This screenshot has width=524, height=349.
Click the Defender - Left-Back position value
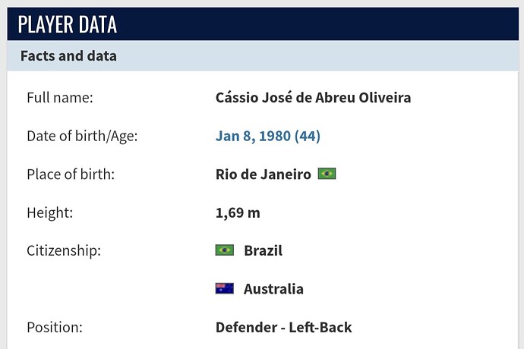click(283, 327)
